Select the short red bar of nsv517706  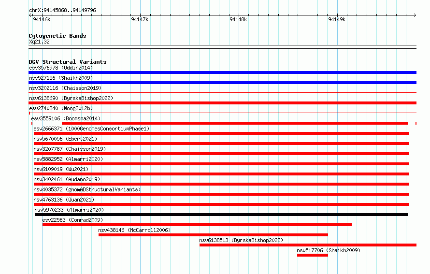tap(312, 255)
